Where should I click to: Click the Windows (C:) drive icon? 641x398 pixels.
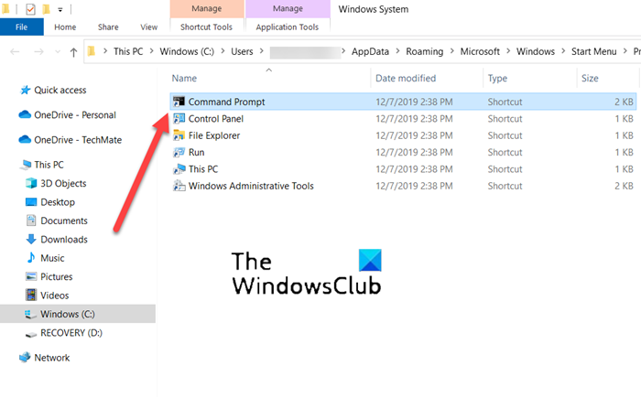(29, 314)
